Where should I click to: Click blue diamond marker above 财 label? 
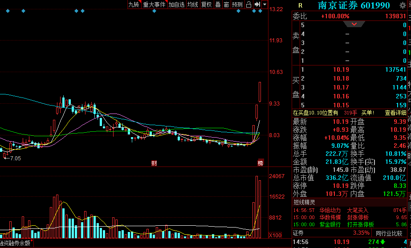154,11
